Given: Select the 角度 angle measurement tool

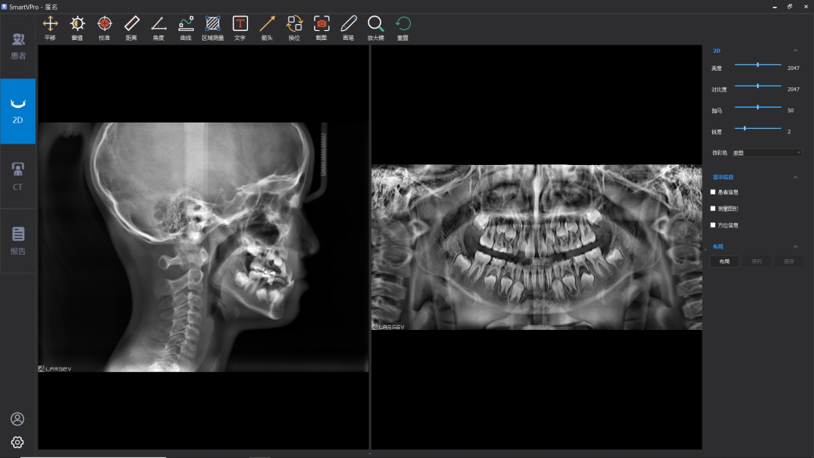Looking at the screenshot, I should click(158, 28).
